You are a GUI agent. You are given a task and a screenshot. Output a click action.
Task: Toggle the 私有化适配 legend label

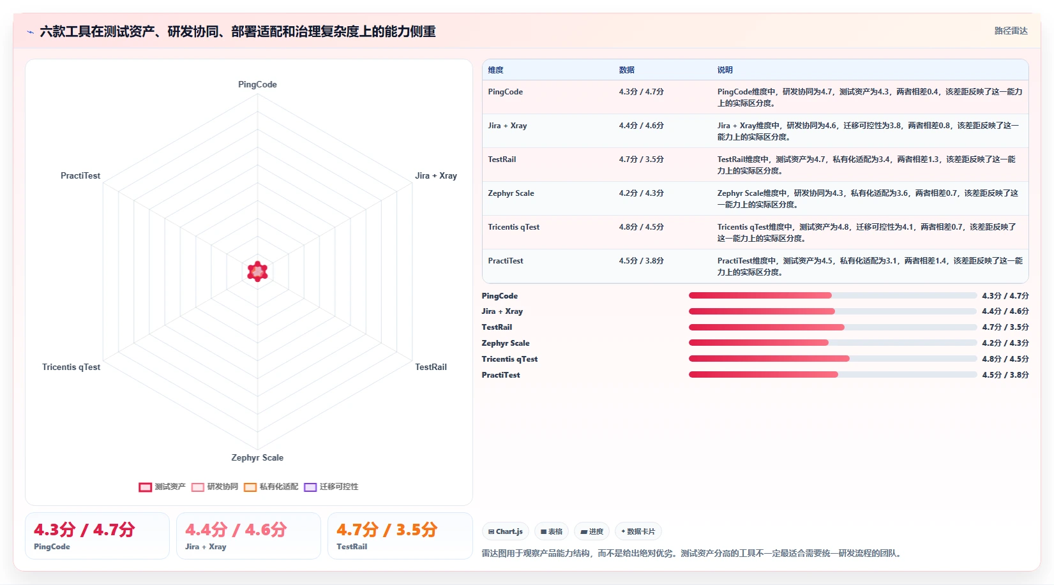(x=279, y=487)
